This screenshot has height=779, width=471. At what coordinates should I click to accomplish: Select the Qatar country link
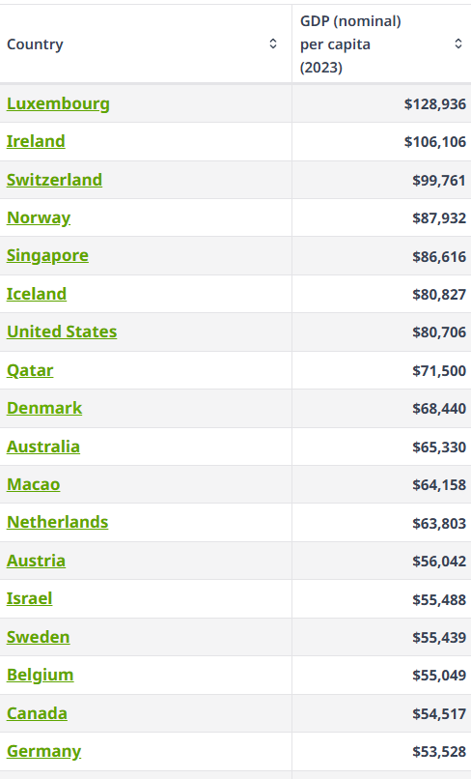click(30, 370)
